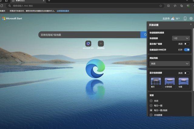Select the 每日一图/视频 radio button
194x129 pixels.
coord(151,110)
